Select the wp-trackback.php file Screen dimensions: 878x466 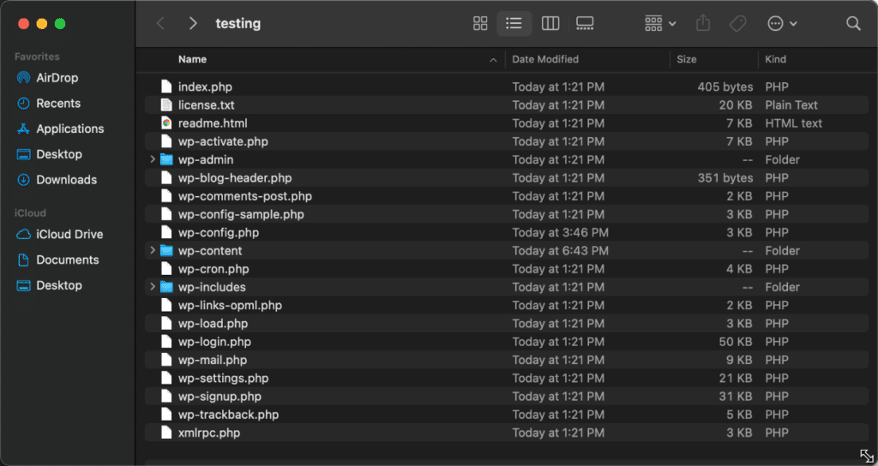click(228, 415)
